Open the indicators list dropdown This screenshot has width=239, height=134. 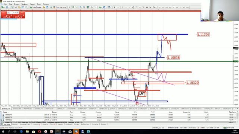(100, 7)
